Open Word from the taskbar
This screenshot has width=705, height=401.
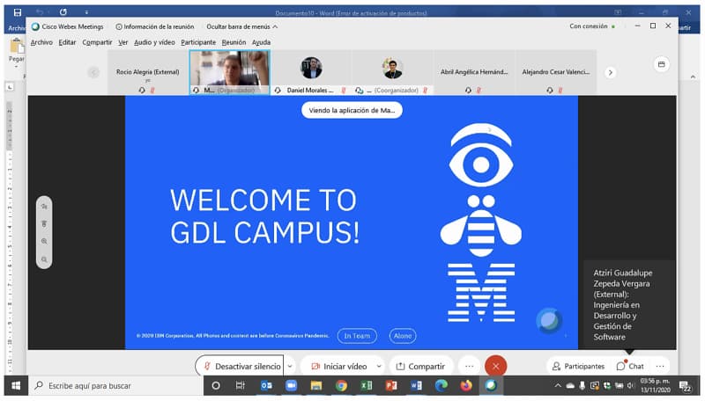point(416,385)
